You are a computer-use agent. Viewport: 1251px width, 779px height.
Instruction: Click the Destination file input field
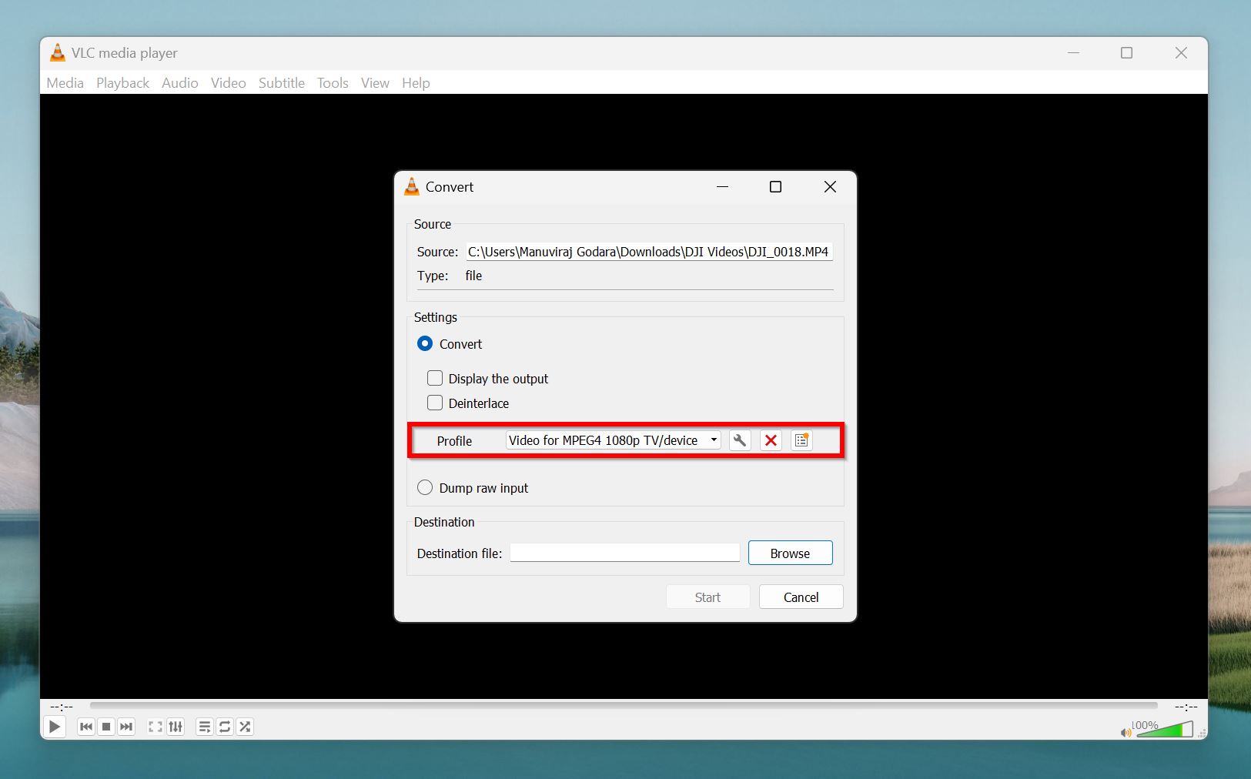pyautogui.click(x=624, y=553)
